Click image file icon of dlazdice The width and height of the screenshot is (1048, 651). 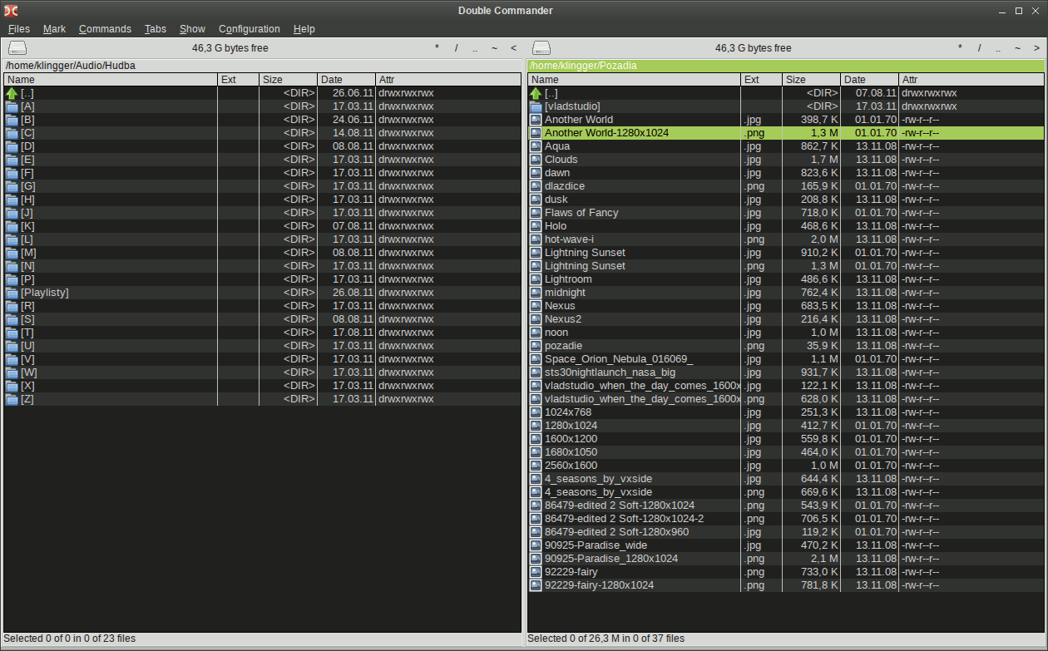click(536, 186)
